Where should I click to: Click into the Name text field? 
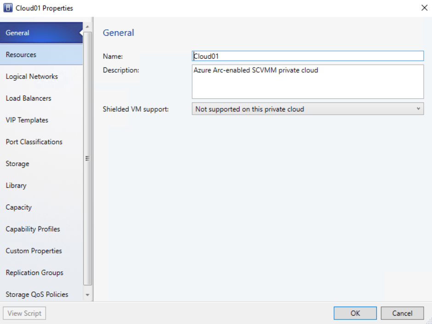307,56
